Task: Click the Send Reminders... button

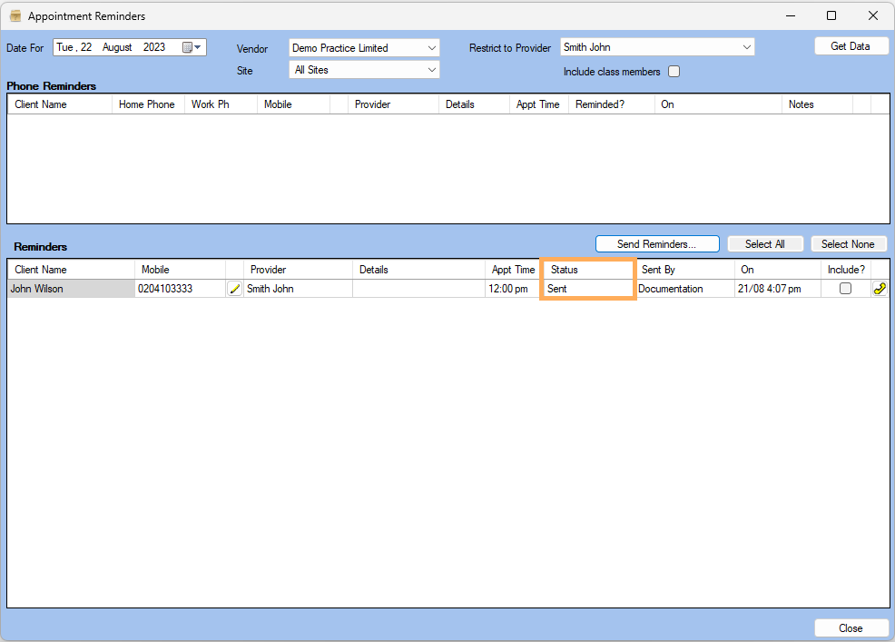Action: [657, 244]
